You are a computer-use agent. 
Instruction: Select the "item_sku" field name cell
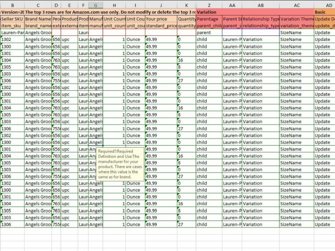(x=12, y=26)
